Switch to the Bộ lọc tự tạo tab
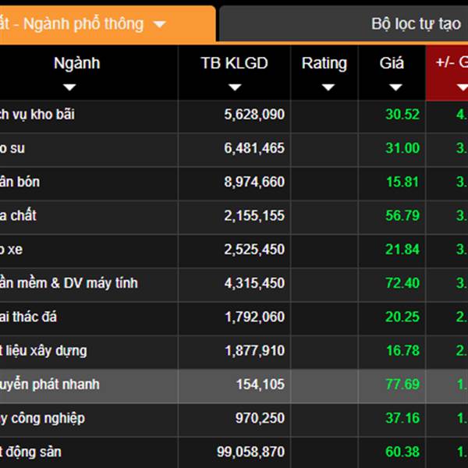This screenshot has height=468, width=468. pyautogui.click(x=416, y=24)
